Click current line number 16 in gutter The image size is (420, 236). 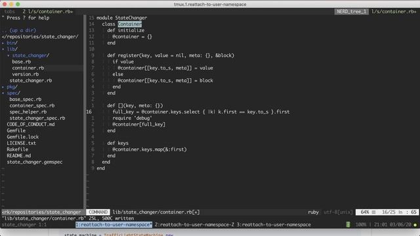click(89, 112)
